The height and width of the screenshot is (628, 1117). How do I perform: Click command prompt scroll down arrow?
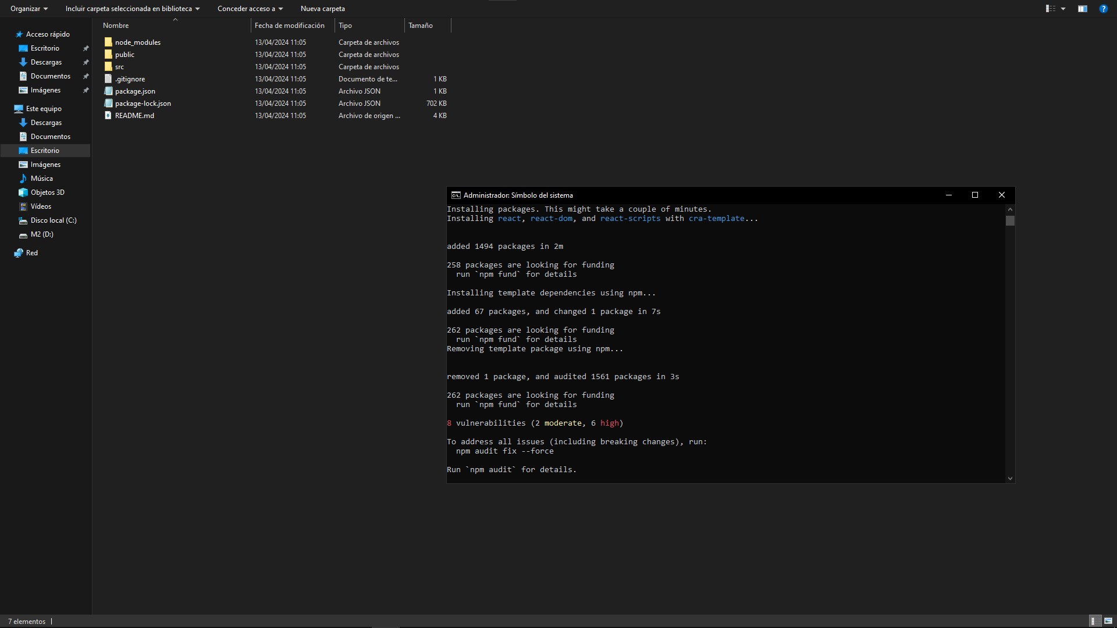pyautogui.click(x=1010, y=478)
